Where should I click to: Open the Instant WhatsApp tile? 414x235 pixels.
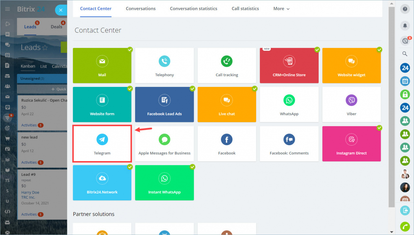pos(164,183)
